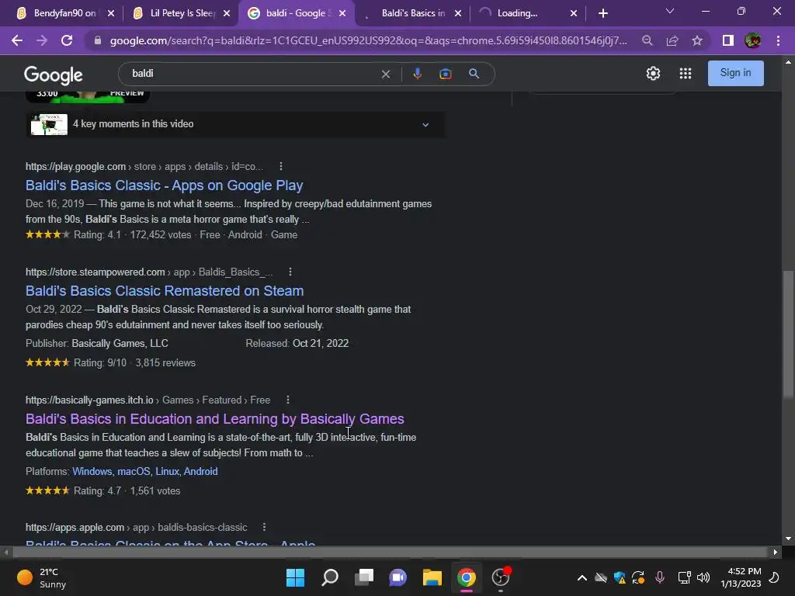Open Task View on the taskbar
Screen dimensions: 795x596
pos(364,577)
